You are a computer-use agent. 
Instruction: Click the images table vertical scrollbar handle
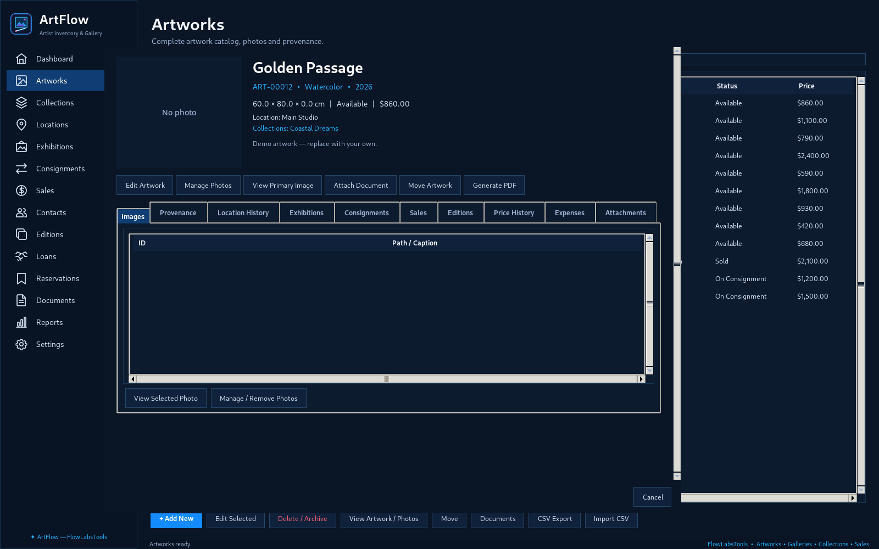pos(649,304)
